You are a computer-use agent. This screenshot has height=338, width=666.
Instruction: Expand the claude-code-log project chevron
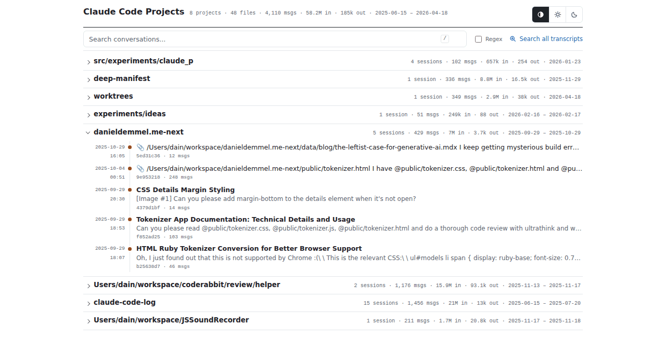point(88,303)
